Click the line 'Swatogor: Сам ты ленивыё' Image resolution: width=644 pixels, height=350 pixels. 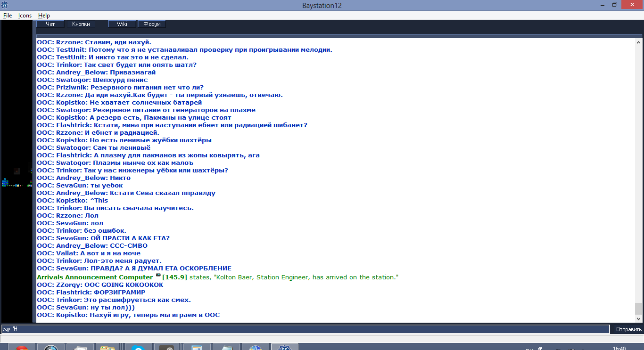tap(94, 148)
